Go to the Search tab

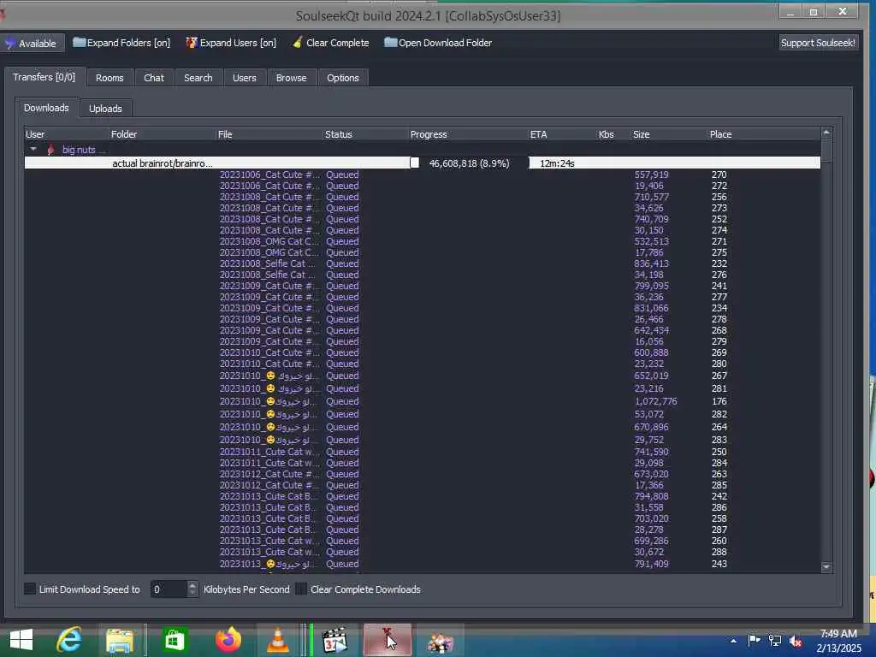pos(198,78)
